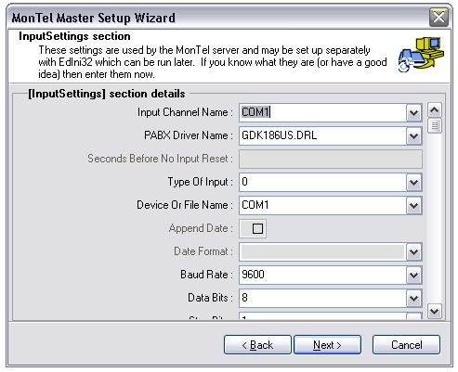Image resolution: width=458 pixels, height=372 pixels.
Task: Click the disabled Seconds Before No Input Reset field
Action: pyautogui.click(x=331, y=159)
